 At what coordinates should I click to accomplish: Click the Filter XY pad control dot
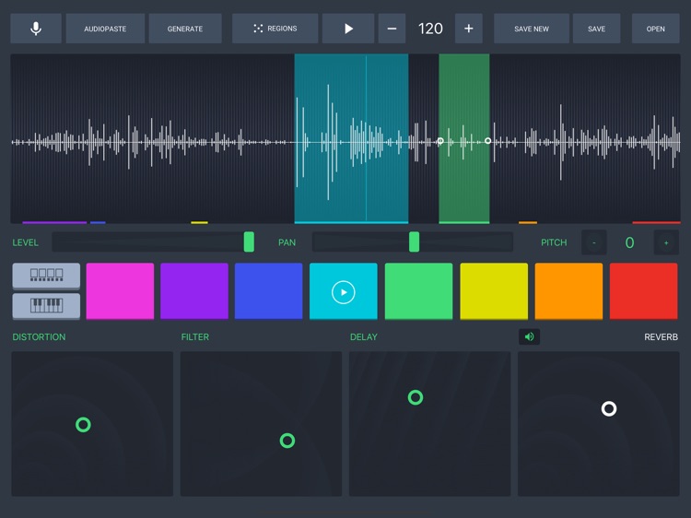[x=287, y=441]
